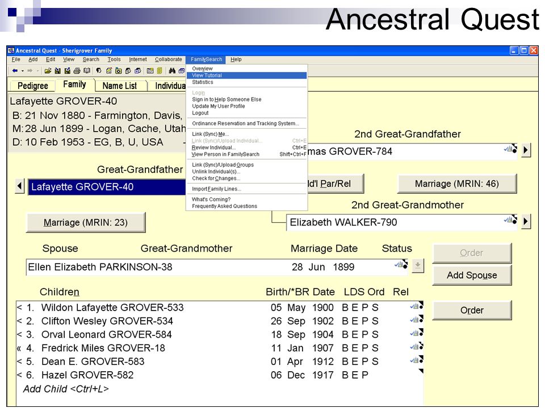Open the Collaborate menu
Screen dimensions: 545x408
click(x=168, y=59)
